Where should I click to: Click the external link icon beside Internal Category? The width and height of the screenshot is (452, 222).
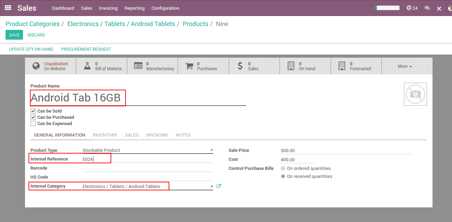(x=219, y=186)
